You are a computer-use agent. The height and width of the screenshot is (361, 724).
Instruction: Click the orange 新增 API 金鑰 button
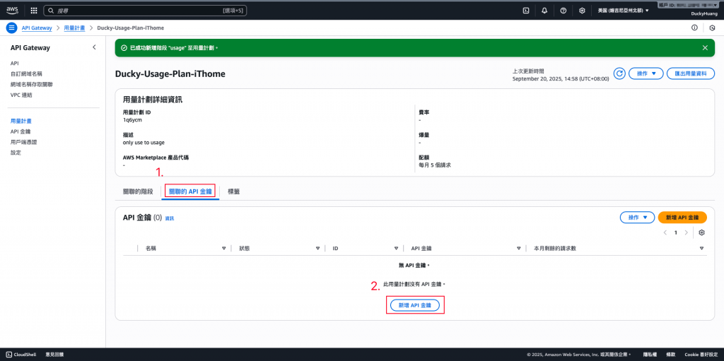point(682,217)
